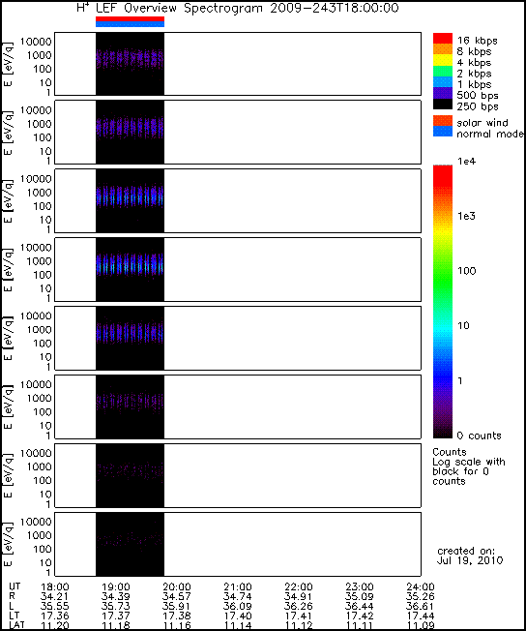
Task: Click the 500 bps purple legend swatch
Action: 443,93
